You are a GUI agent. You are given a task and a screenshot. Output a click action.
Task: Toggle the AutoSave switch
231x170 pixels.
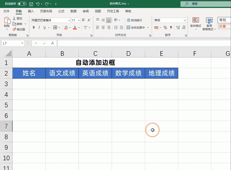coord(22,4)
